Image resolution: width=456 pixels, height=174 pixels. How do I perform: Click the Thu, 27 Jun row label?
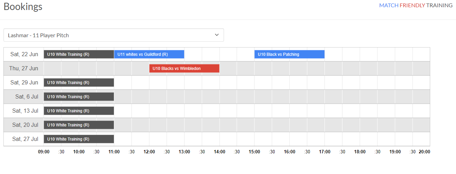pos(24,69)
